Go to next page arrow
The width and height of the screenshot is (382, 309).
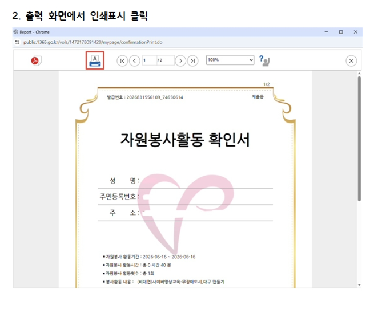(x=180, y=60)
